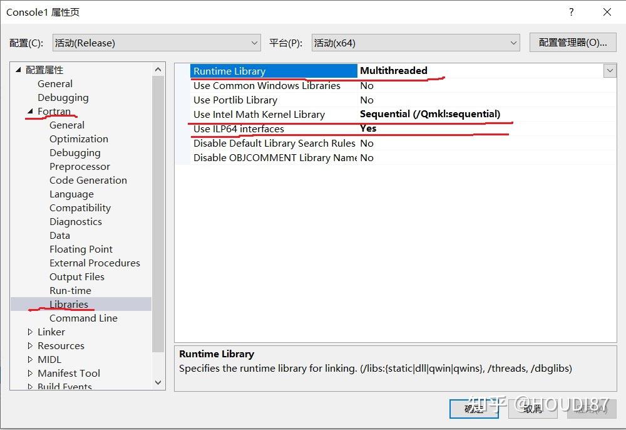
Task: Click the tree scrollbar down arrow
Action: click(158, 382)
